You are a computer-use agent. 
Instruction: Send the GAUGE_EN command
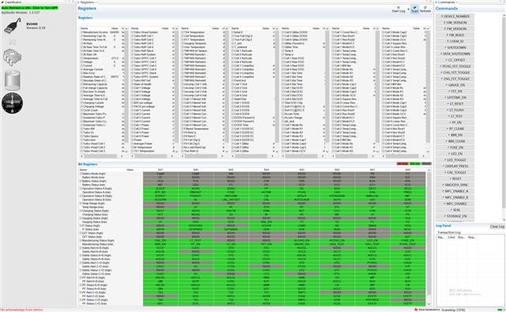point(455,85)
